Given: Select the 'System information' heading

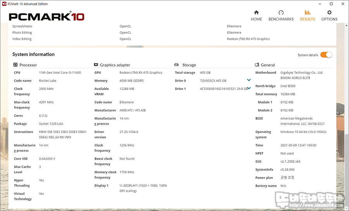Looking at the screenshot, I should [33, 54].
